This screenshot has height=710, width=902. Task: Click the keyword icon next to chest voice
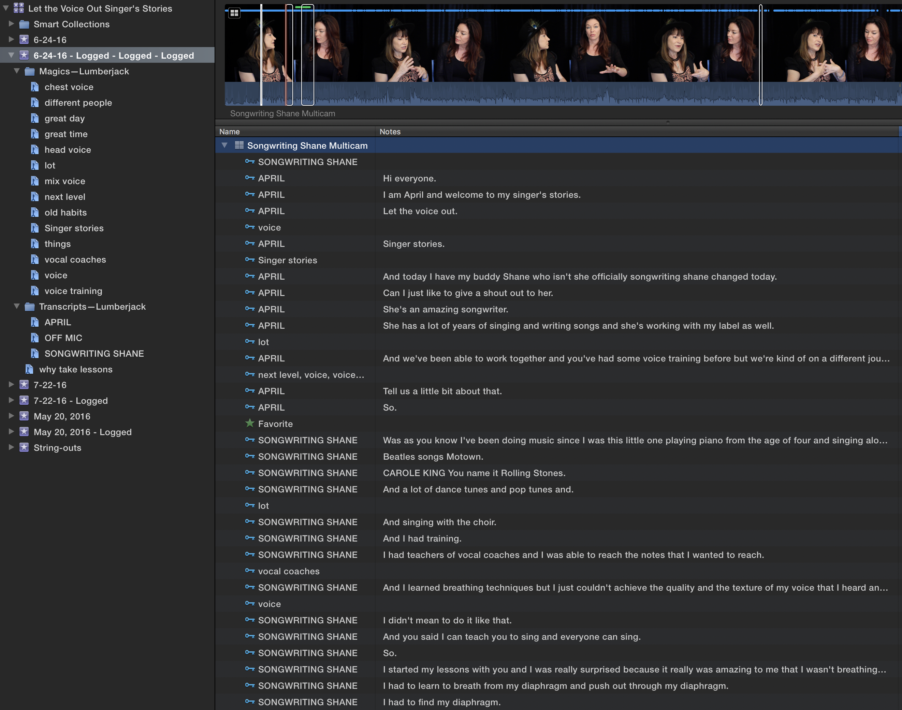tap(35, 87)
